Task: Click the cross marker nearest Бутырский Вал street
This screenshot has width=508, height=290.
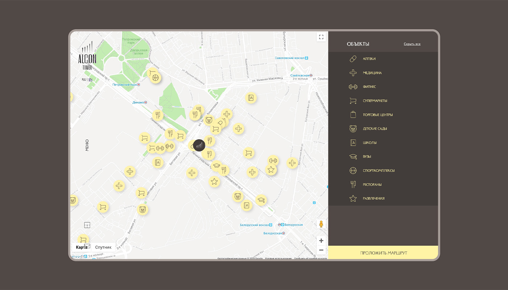Action: coord(292,163)
